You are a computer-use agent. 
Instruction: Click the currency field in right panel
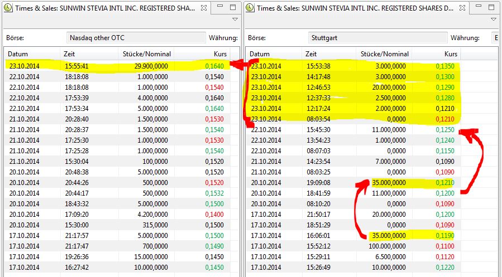pos(495,38)
